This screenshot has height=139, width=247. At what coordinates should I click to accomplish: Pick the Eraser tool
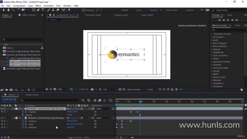point(58,10)
